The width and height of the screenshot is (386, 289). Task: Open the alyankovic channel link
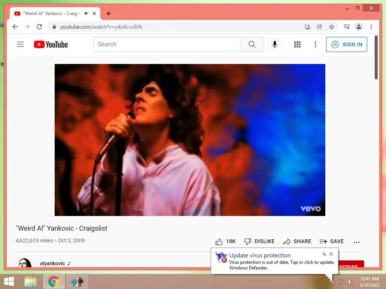coord(52,263)
